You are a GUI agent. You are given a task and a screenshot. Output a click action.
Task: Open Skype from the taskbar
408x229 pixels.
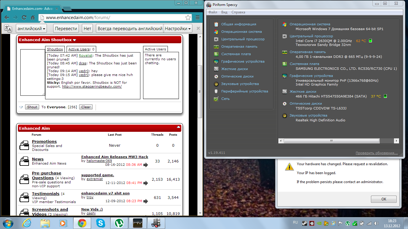[101, 223]
